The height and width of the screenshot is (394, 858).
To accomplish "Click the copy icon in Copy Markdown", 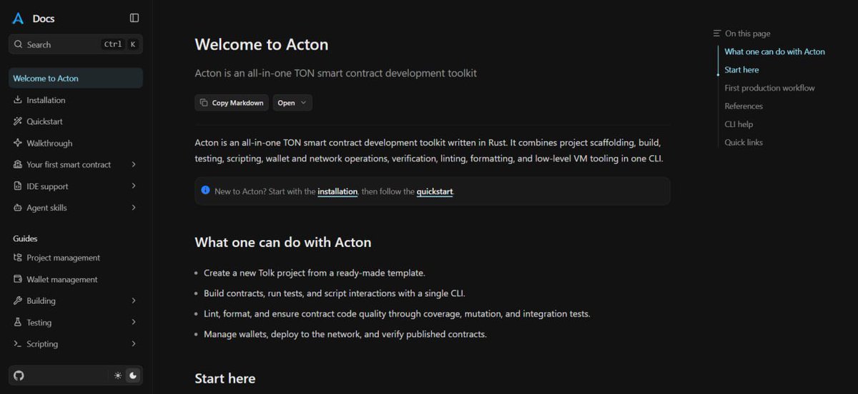I will (x=204, y=103).
